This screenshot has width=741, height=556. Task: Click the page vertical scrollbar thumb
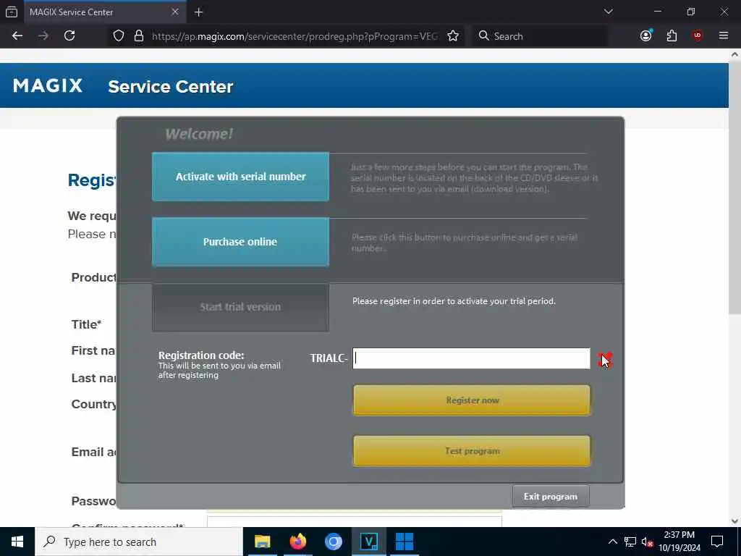[x=734, y=188]
